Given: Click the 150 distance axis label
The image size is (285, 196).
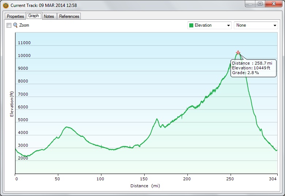Looking at the screenshot, I should coord(144,179).
